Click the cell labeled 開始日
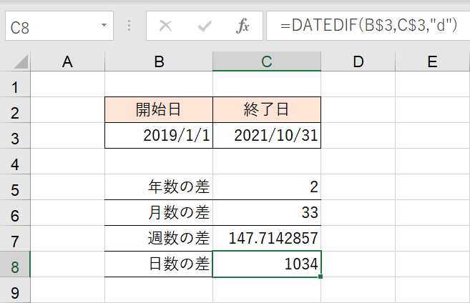This screenshot has width=470, height=303. click(x=159, y=110)
